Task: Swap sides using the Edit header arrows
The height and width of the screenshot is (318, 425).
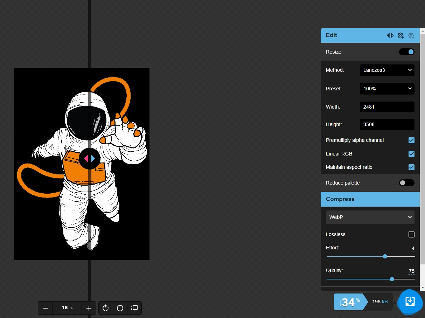Action: (x=390, y=35)
